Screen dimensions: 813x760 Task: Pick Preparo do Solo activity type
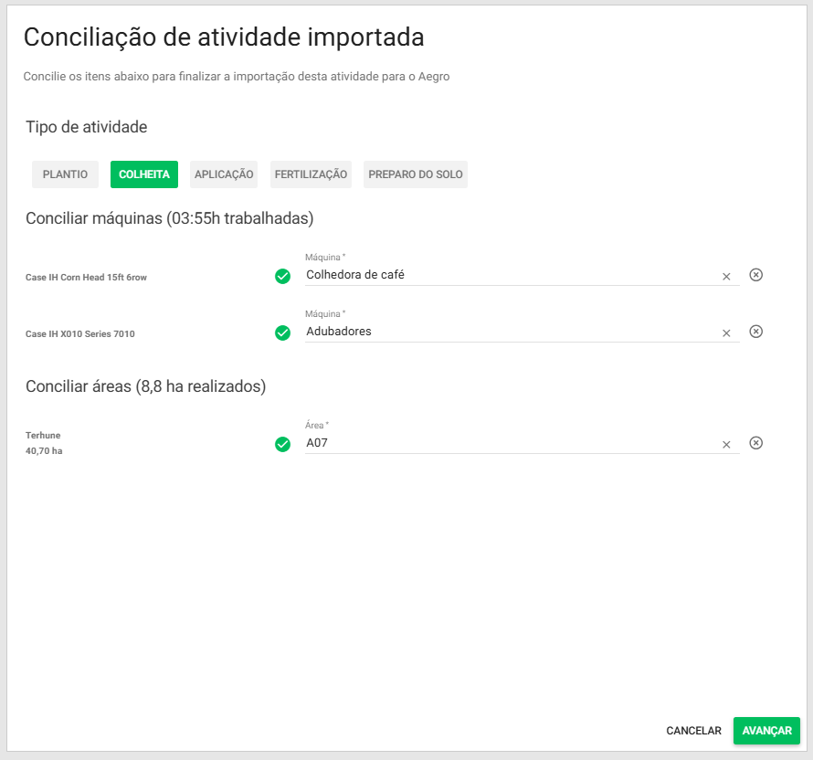point(416,174)
